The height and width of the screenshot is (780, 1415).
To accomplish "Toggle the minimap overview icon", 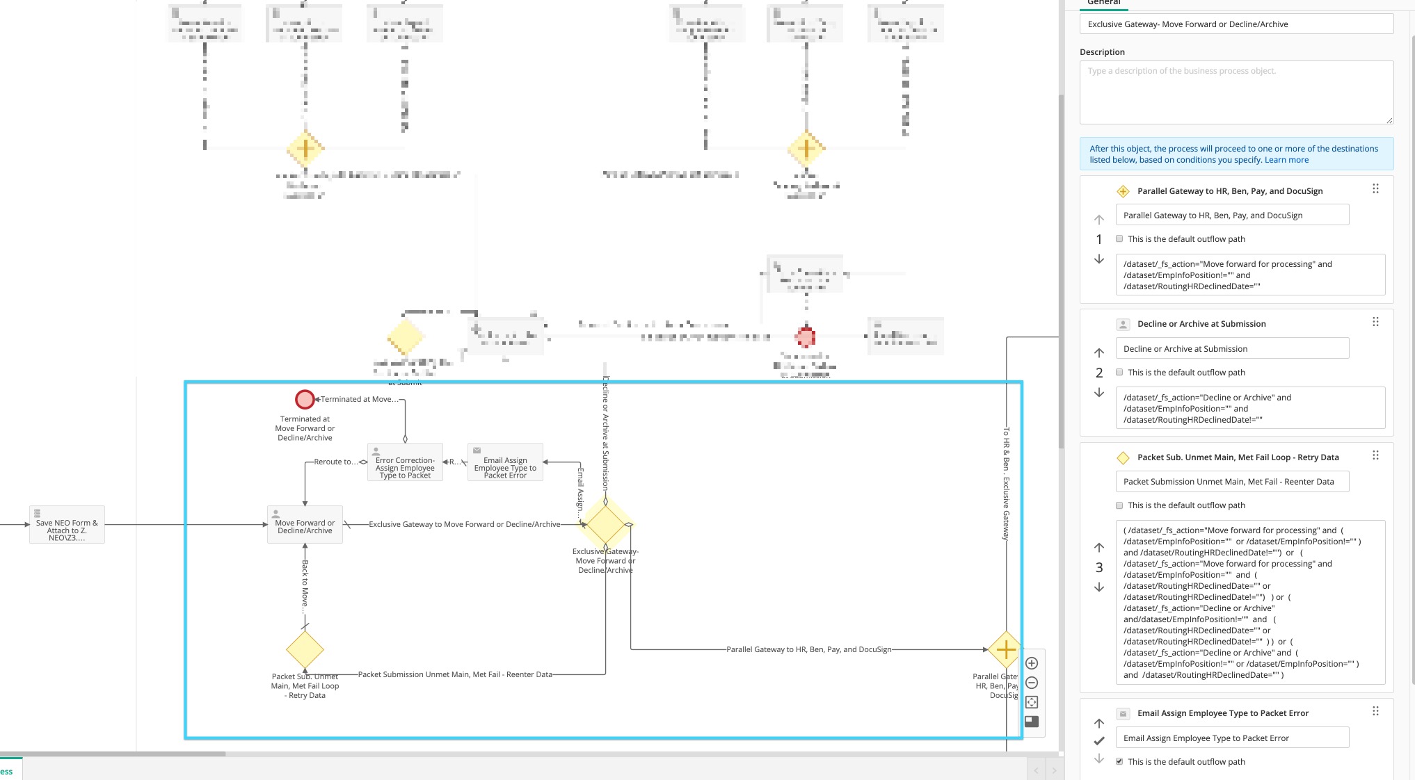I will point(1032,722).
